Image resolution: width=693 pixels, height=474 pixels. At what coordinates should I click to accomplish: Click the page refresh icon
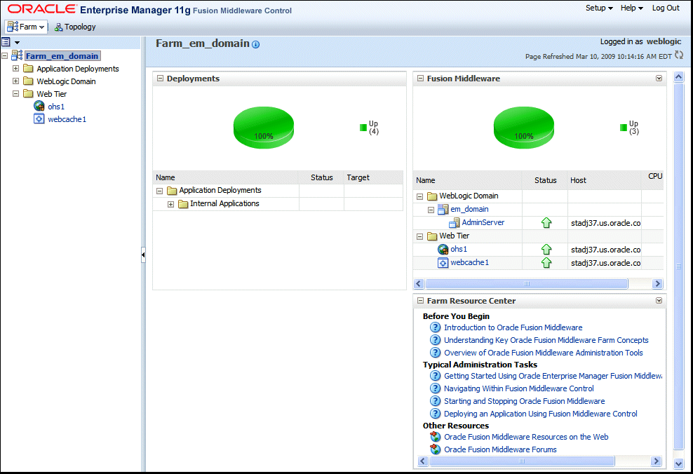tap(679, 55)
